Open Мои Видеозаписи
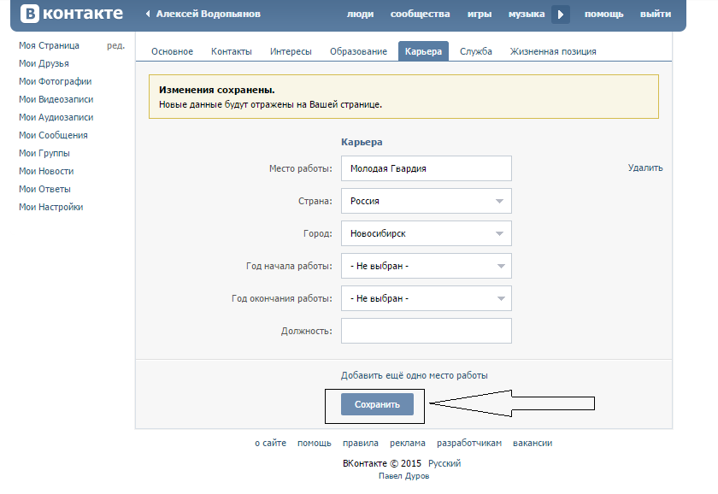The width and height of the screenshot is (718, 494). pos(56,99)
